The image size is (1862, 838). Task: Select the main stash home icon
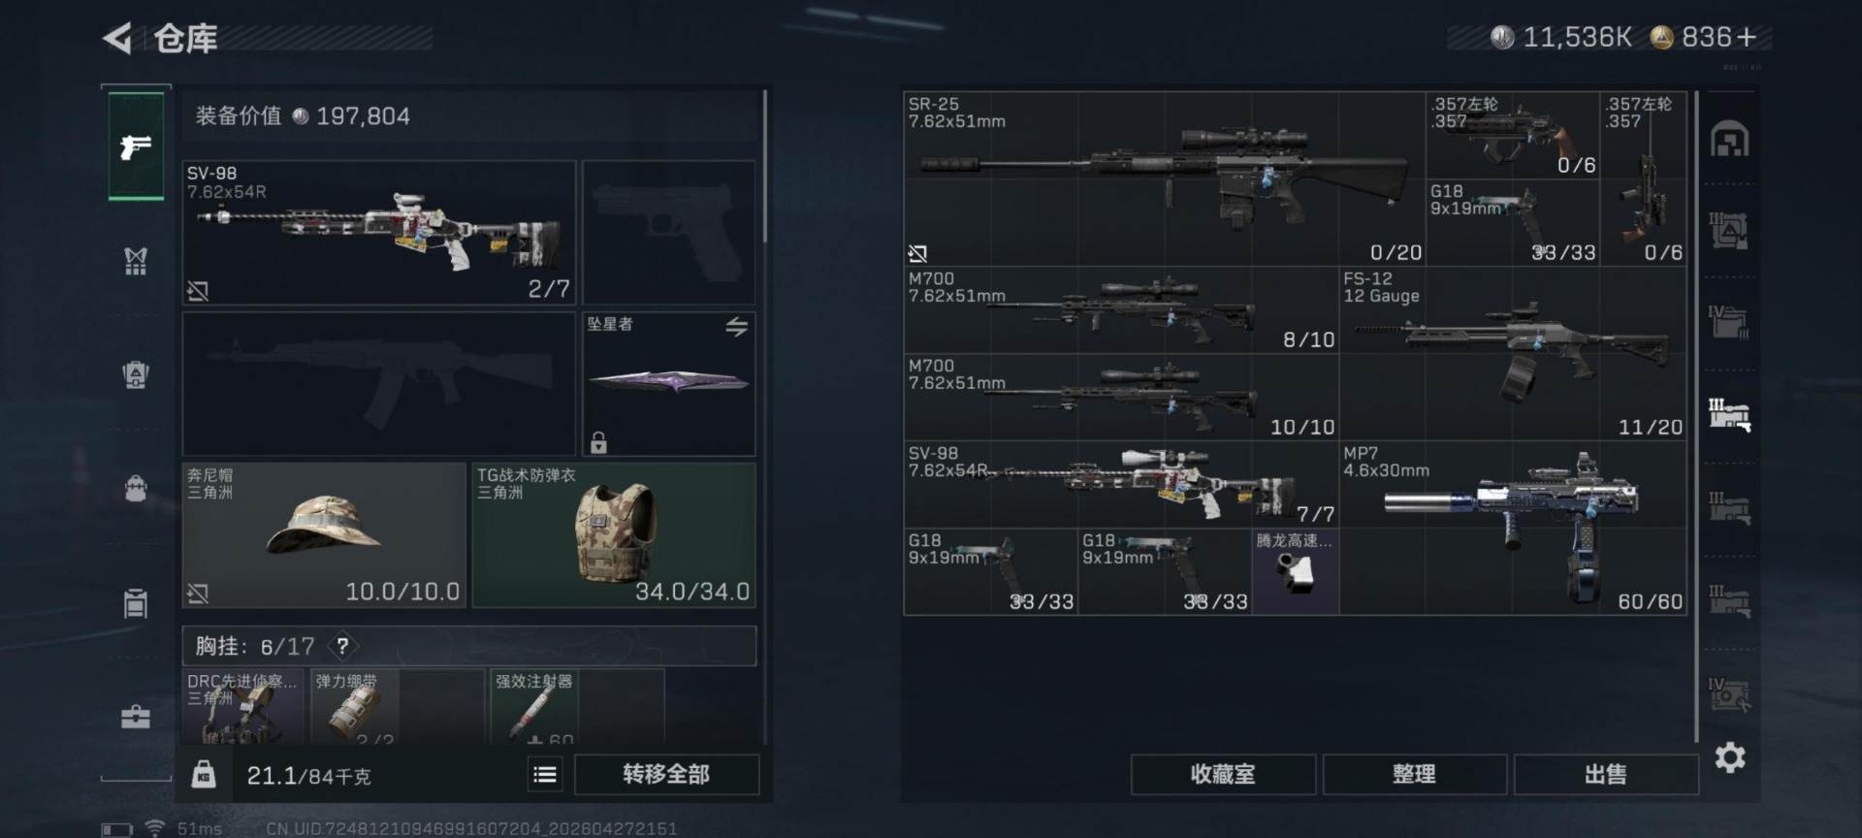coord(1730,140)
